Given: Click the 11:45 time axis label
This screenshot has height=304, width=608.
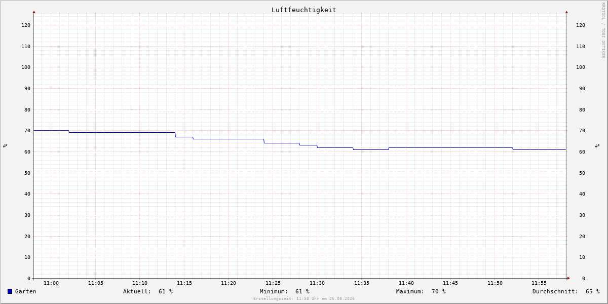Looking at the screenshot, I should point(450,283).
